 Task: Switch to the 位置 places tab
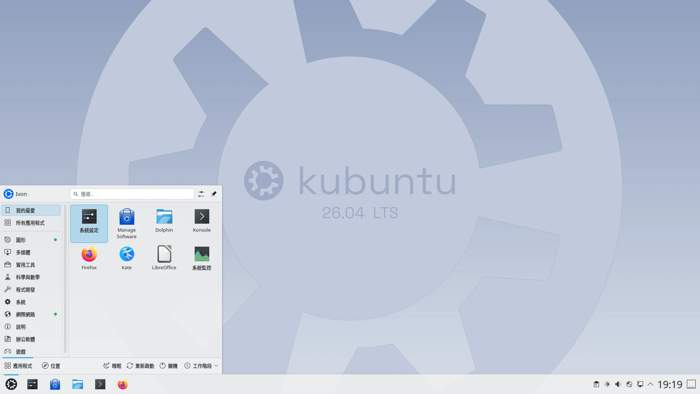(51, 366)
